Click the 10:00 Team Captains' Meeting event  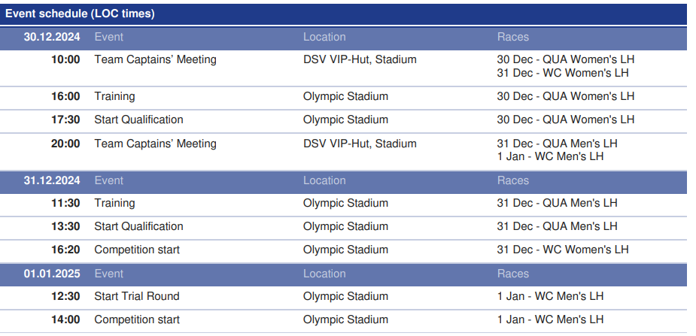[155, 59]
